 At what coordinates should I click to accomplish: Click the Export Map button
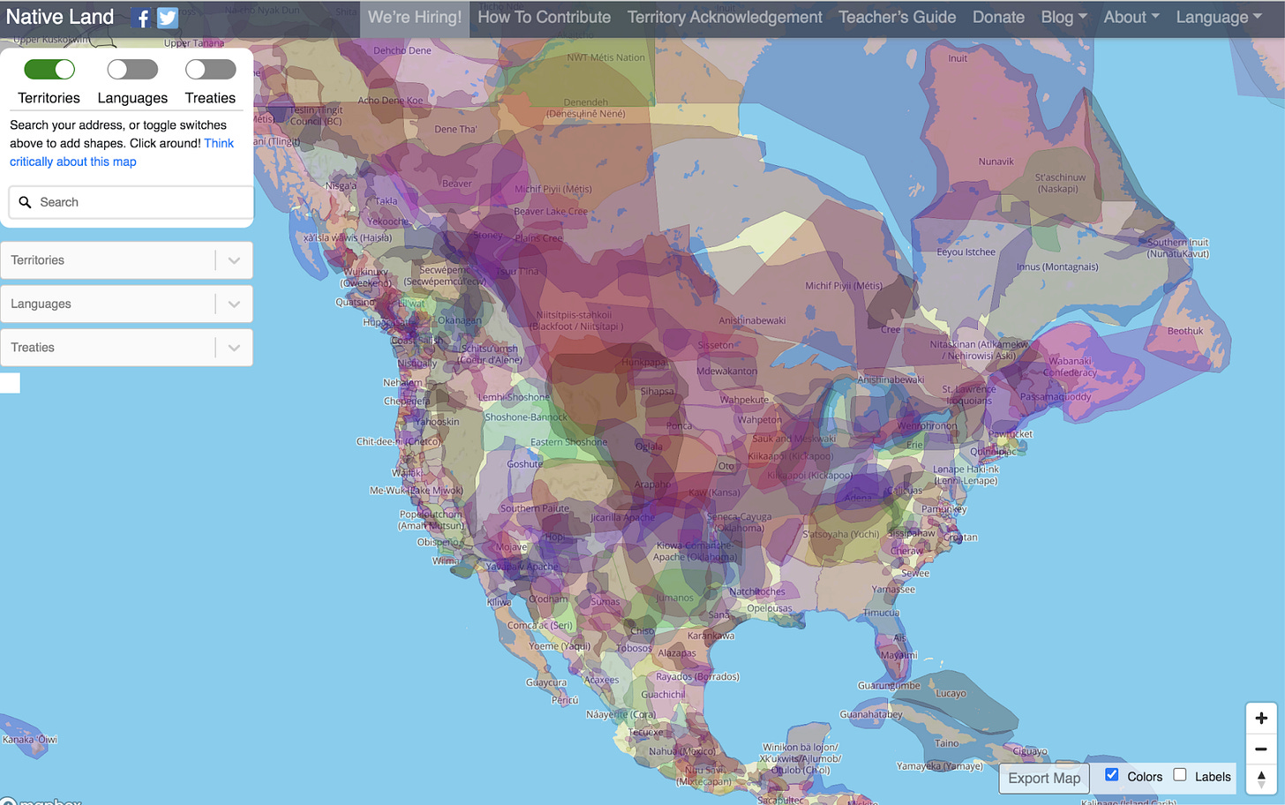pyautogui.click(x=1044, y=778)
